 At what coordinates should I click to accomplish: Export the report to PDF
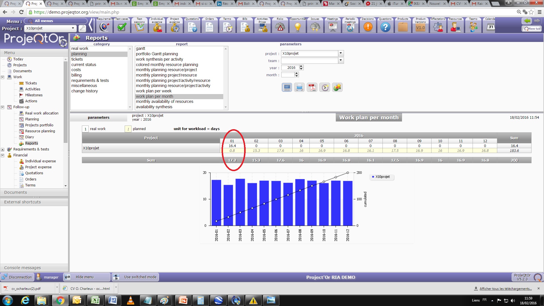[x=312, y=88]
